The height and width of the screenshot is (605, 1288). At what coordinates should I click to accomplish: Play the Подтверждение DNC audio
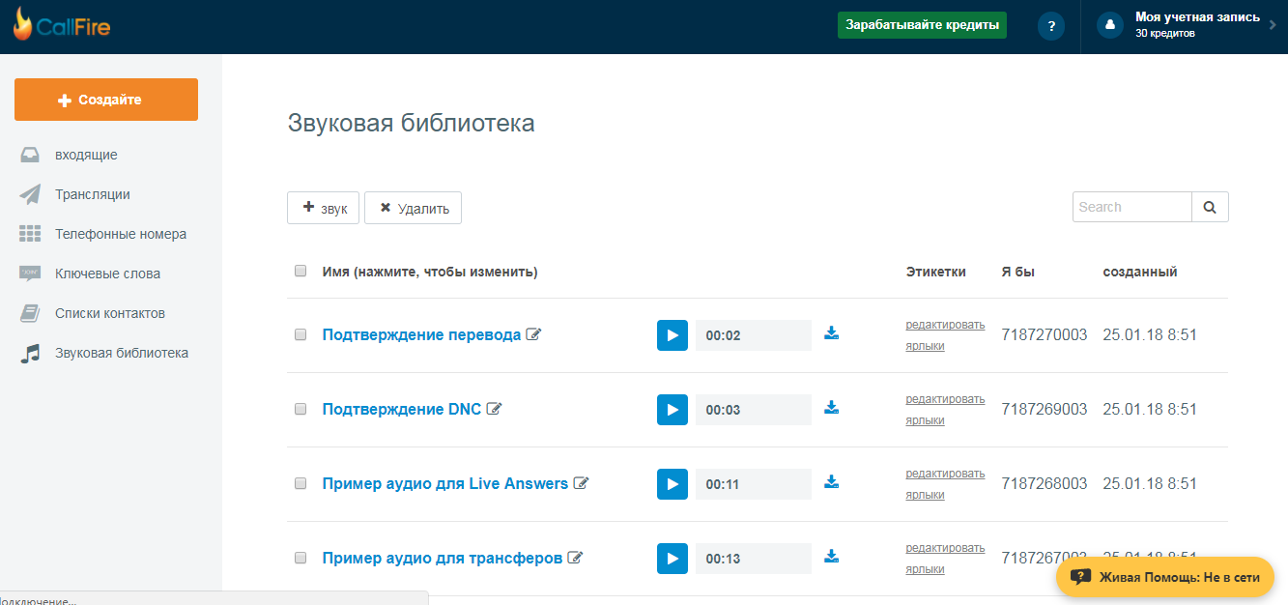pyautogui.click(x=673, y=410)
